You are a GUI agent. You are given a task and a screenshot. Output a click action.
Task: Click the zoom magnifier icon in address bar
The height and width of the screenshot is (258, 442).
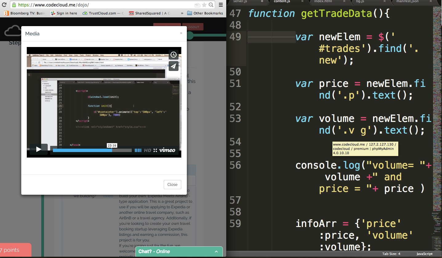pyautogui.click(x=211, y=5)
